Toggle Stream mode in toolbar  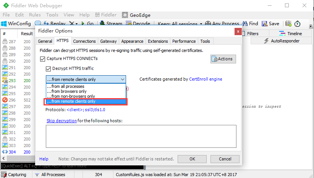click(x=111, y=23)
